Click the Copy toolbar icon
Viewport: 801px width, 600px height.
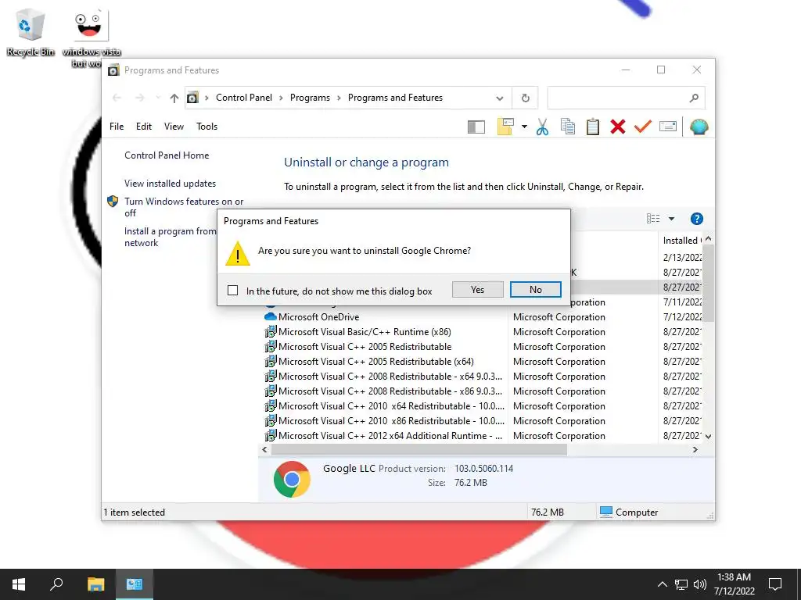[x=568, y=127]
